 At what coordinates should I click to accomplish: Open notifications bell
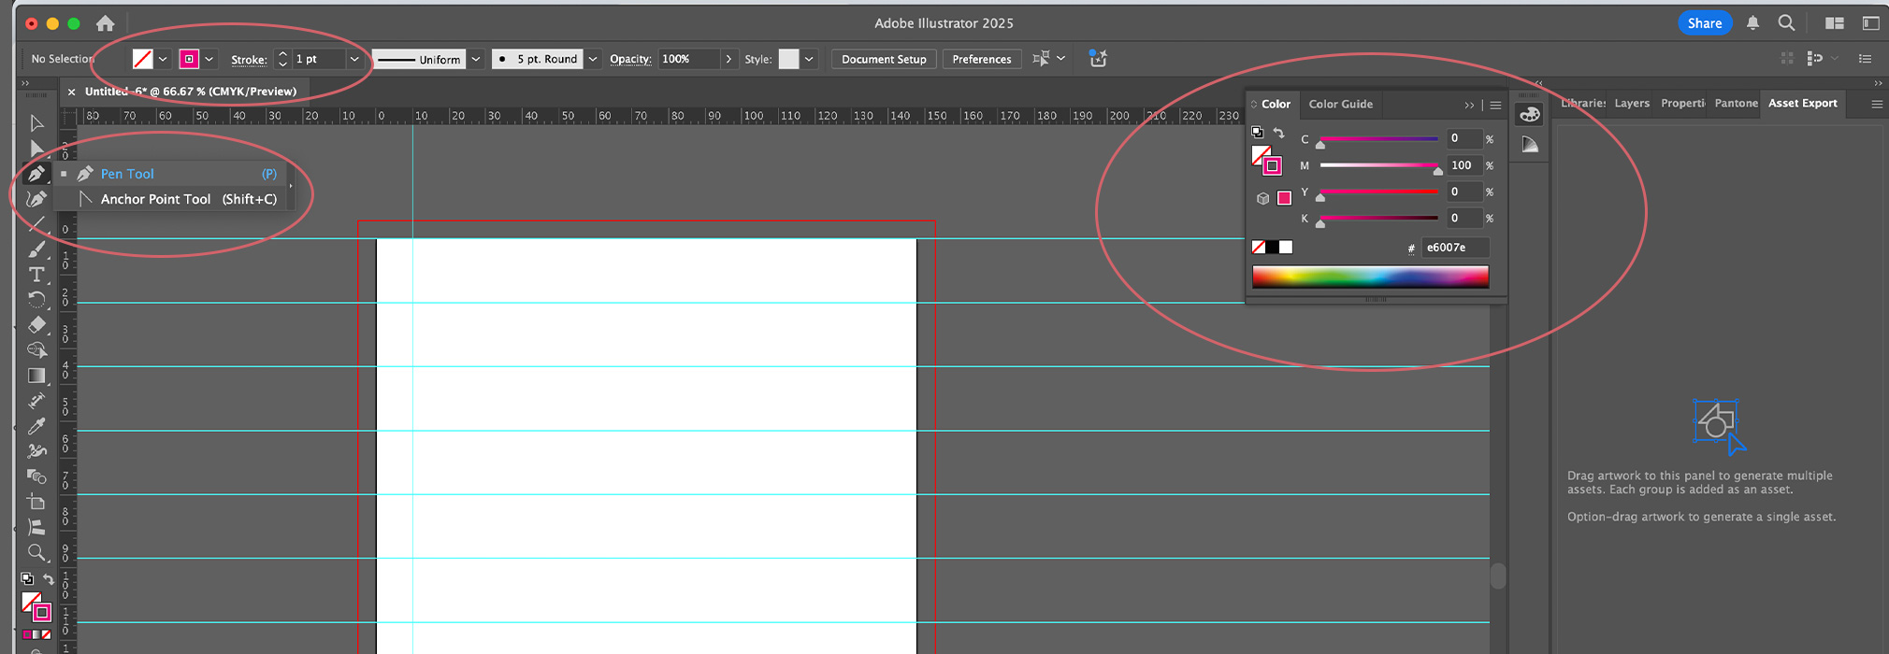(x=1752, y=23)
